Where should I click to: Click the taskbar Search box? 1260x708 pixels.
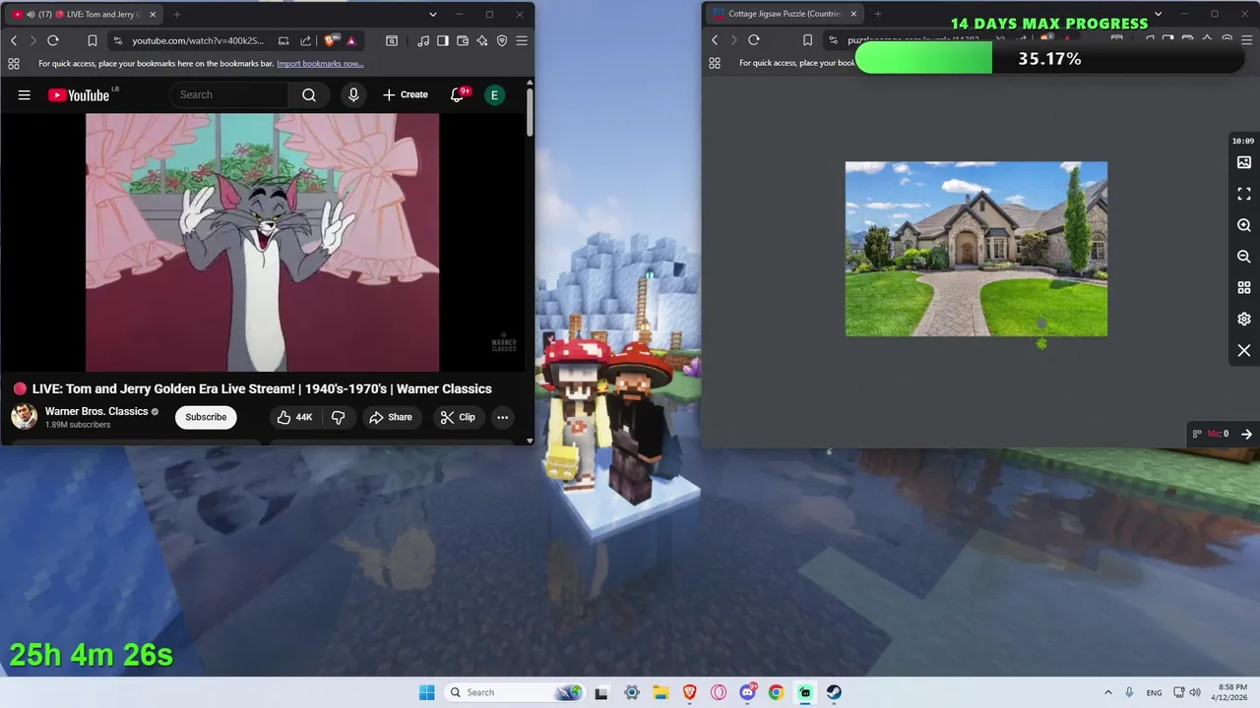(x=514, y=692)
